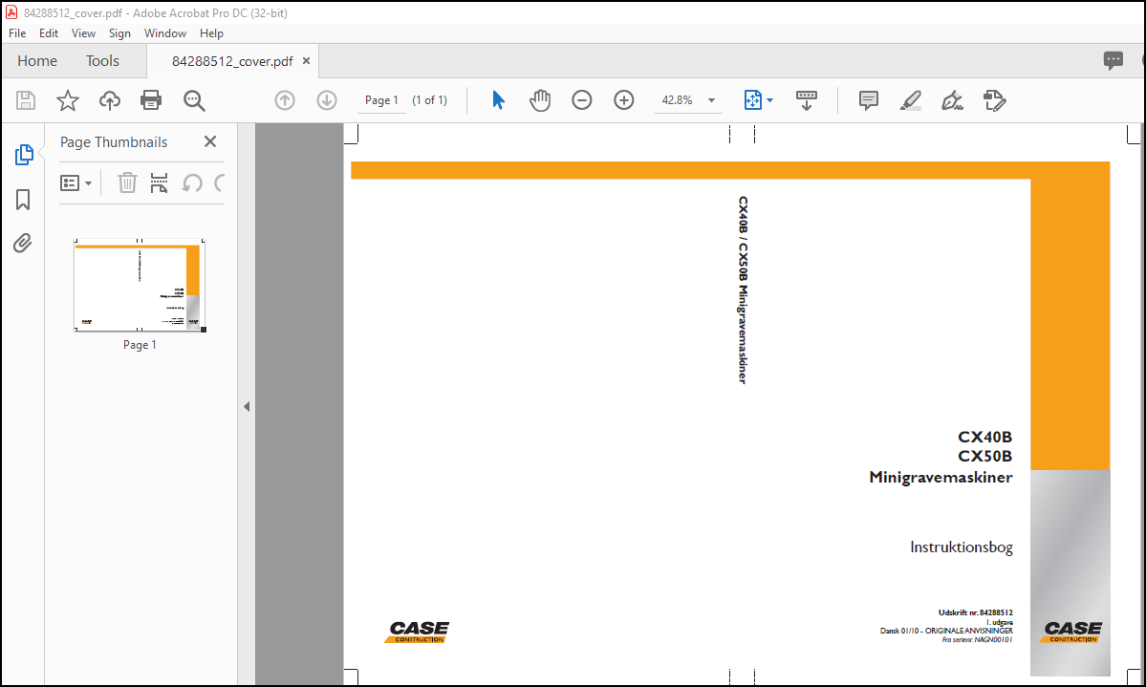Select the Page 1 thumbnail

click(139, 285)
